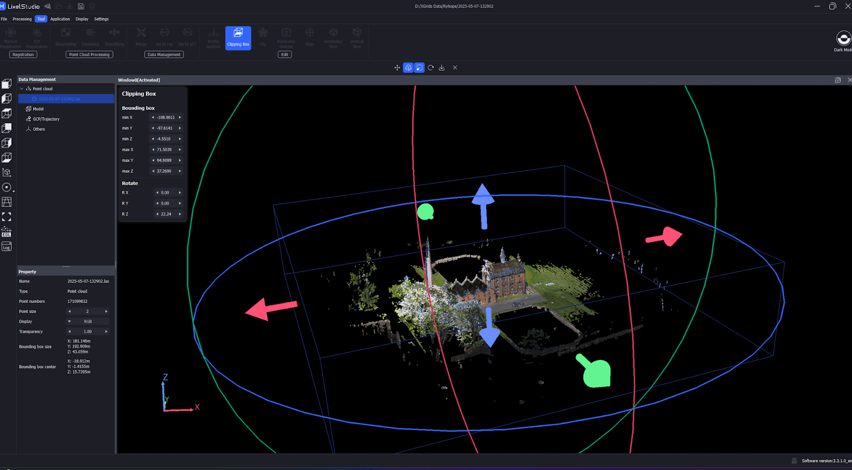
Task: Open the Display RGB dropdown
Action: [88, 322]
